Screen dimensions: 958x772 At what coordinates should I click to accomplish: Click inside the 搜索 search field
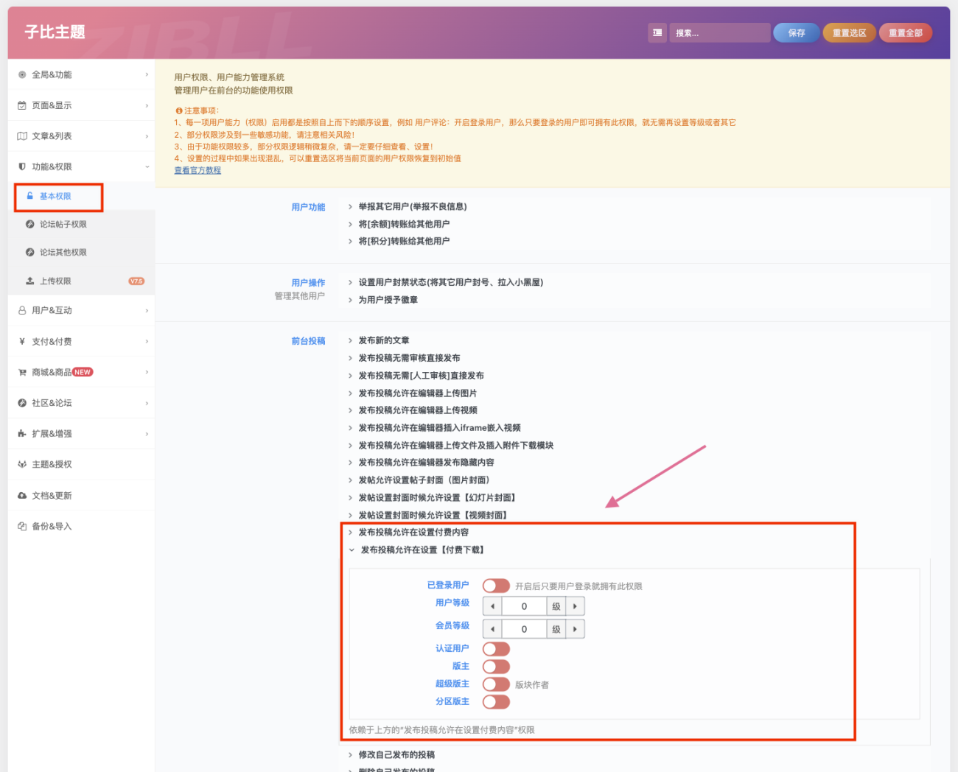(719, 32)
